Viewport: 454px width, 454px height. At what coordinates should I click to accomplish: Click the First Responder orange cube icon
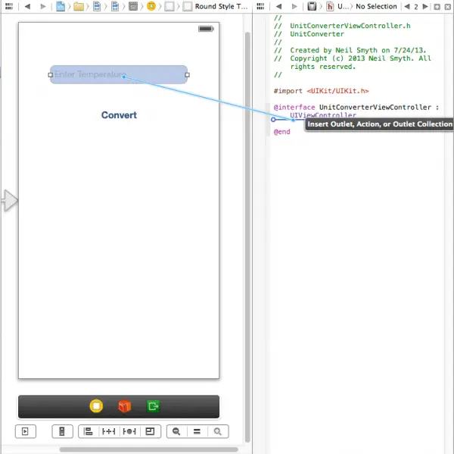(x=124, y=406)
